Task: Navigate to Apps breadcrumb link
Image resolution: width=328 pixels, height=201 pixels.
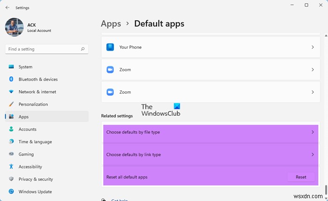Action: pos(111,23)
